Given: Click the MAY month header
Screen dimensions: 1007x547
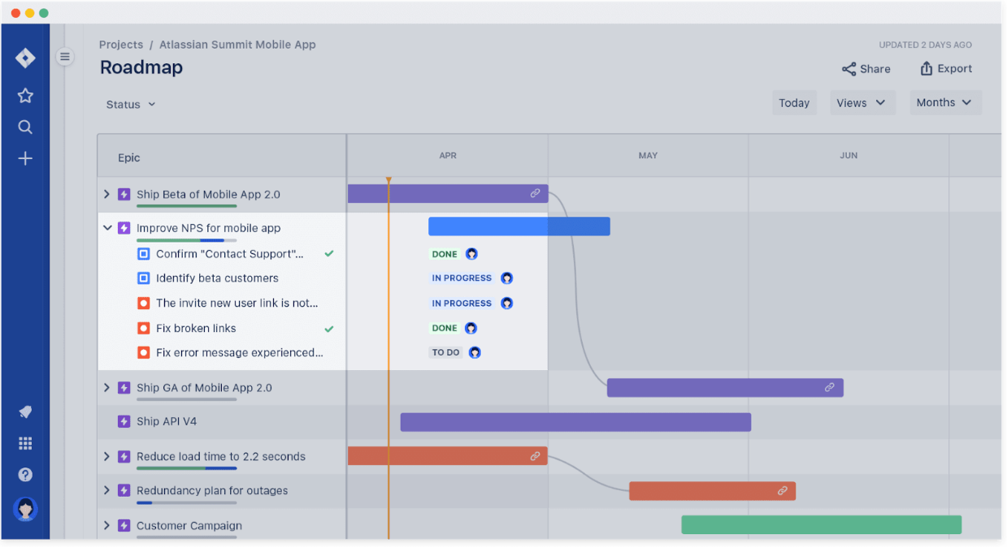Looking at the screenshot, I should tap(648, 156).
